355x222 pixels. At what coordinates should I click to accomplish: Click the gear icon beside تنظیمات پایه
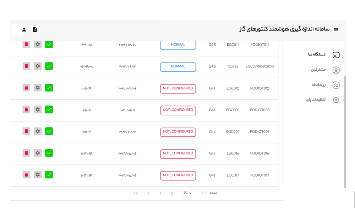pyautogui.click(x=336, y=100)
